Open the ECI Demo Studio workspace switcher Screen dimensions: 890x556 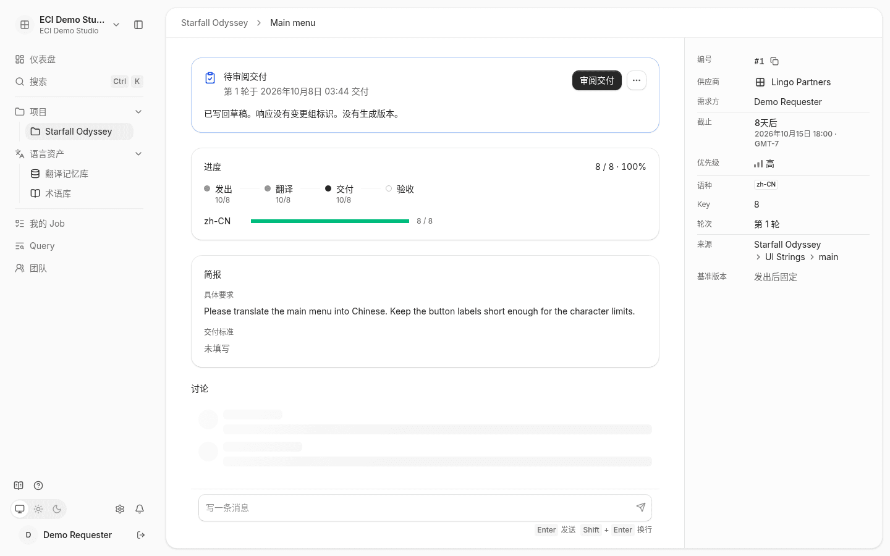click(69, 25)
